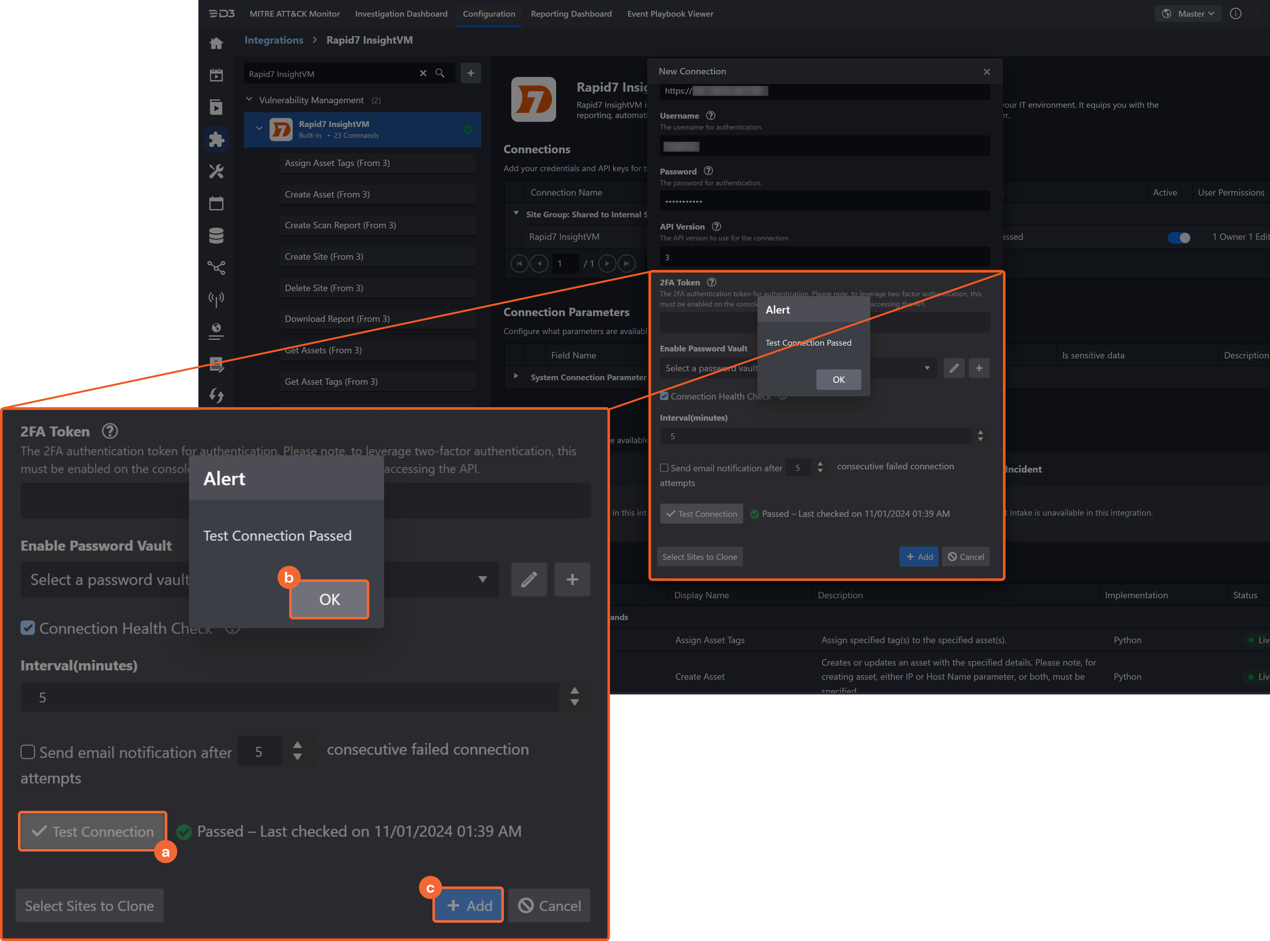Open the database stack icon in sidebar

[x=216, y=235]
